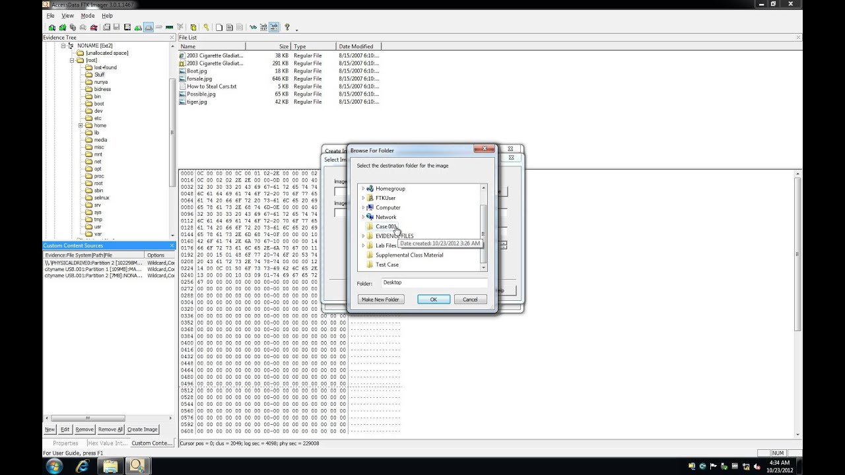845x475 pixels.
Task: Expand the Computer node in folder dialog
Action: tap(363, 207)
